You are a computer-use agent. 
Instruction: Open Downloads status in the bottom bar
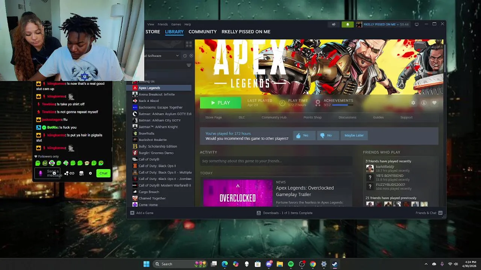pyautogui.click(x=284, y=213)
